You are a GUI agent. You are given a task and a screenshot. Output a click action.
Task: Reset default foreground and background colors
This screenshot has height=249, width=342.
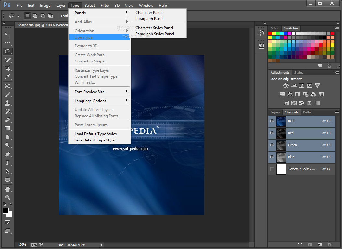point(4,204)
